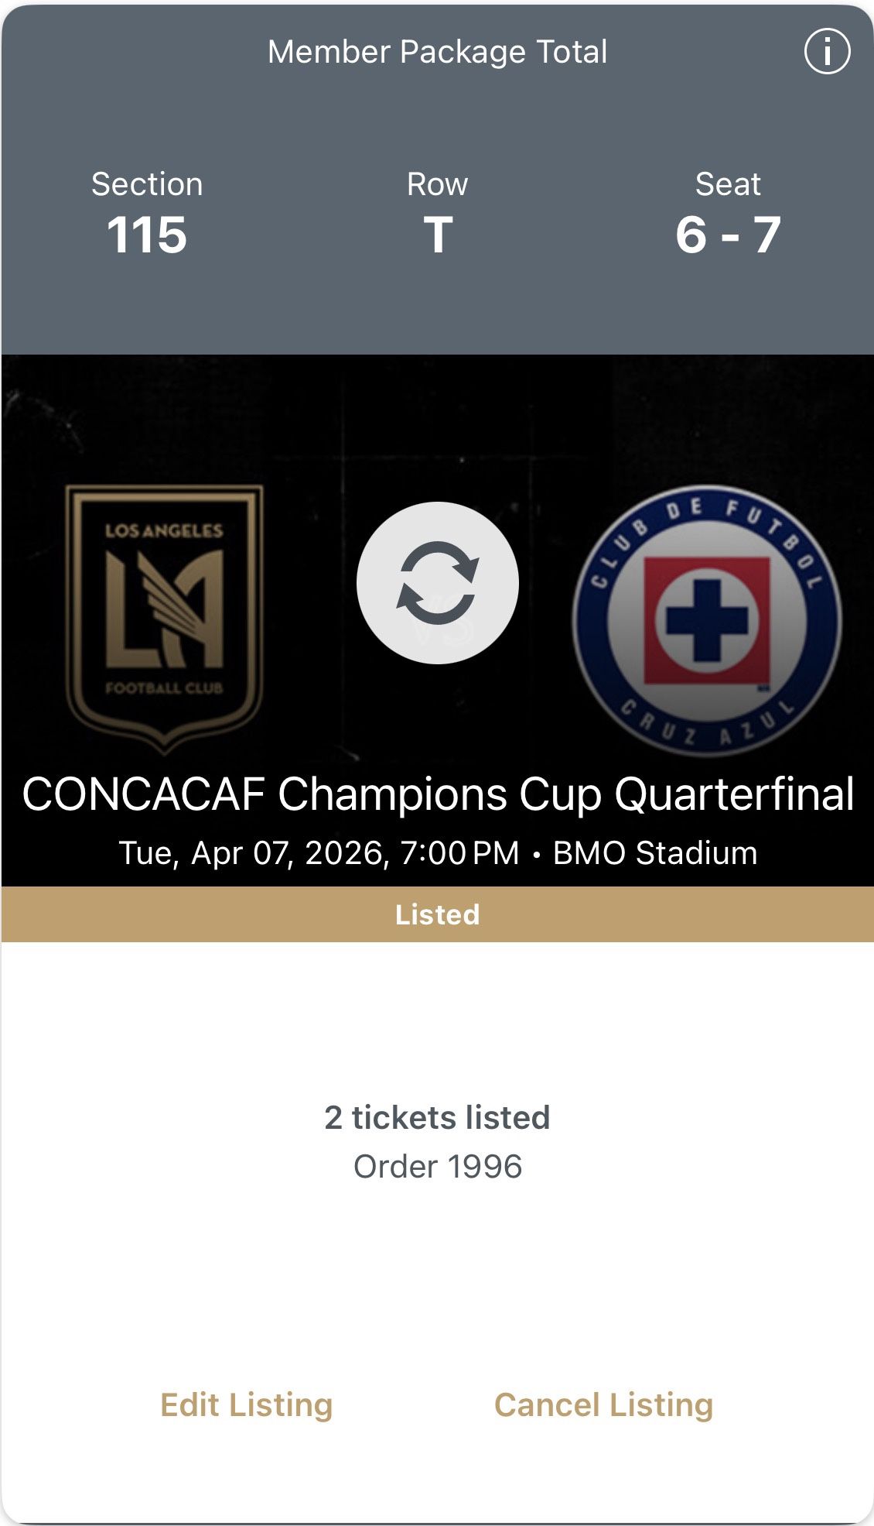Viewport: 874px width, 1526px height.
Task: Select the row letter T
Action: pos(438,235)
